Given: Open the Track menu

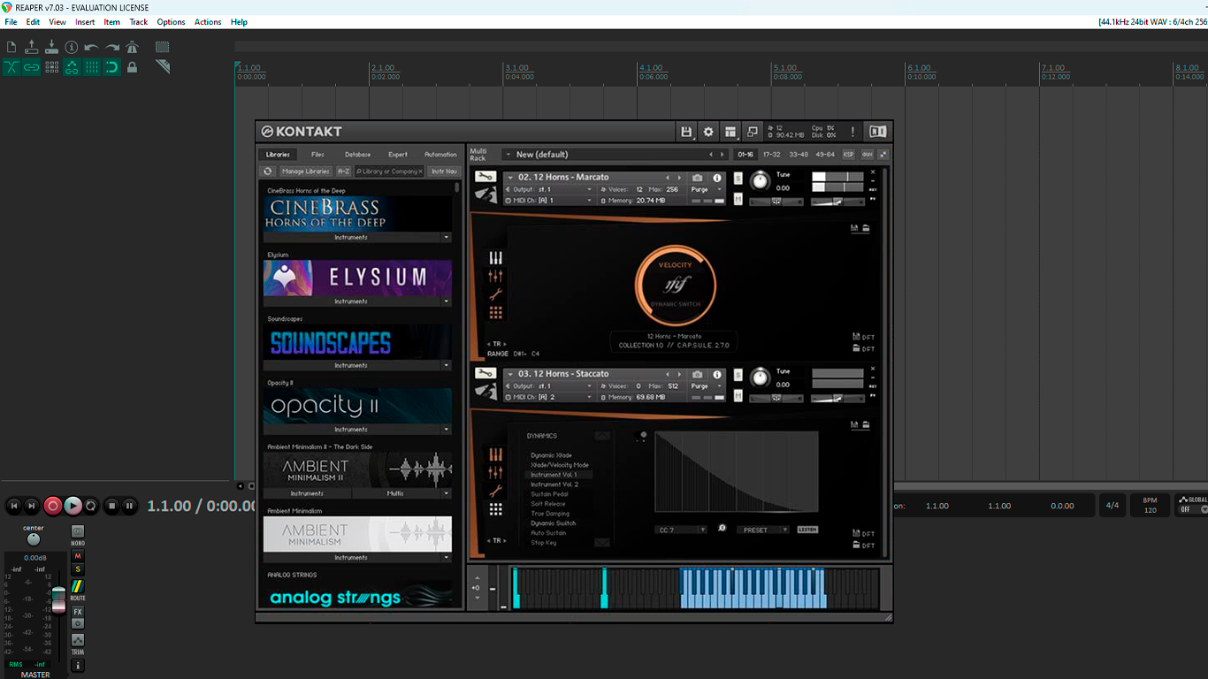Looking at the screenshot, I should pos(139,22).
